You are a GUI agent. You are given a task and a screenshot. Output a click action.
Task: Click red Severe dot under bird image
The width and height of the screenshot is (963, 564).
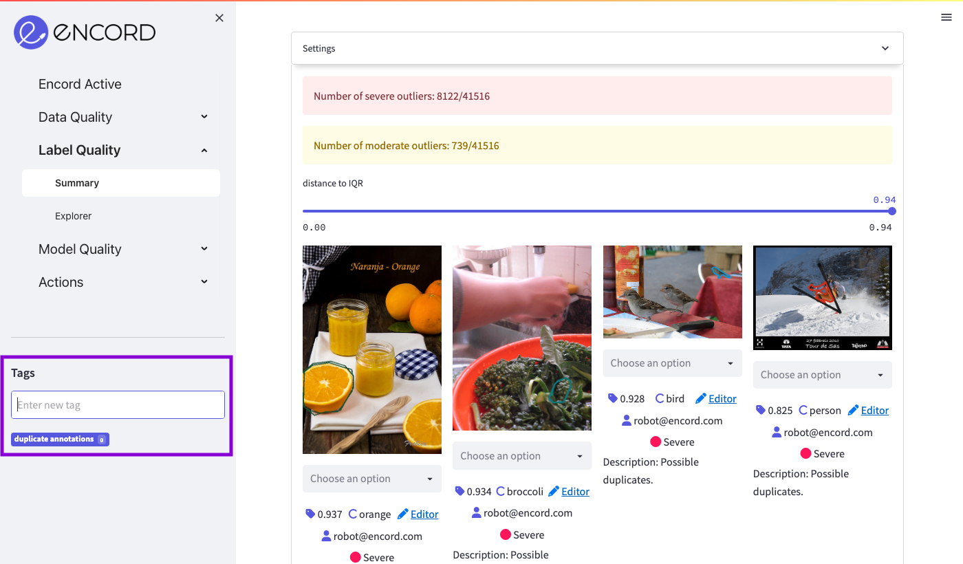click(x=656, y=442)
